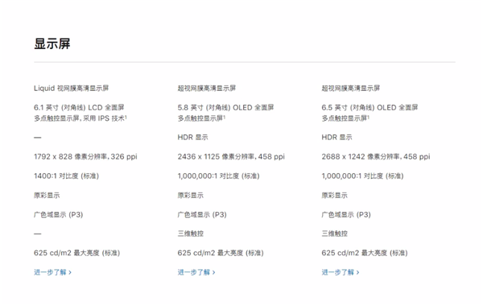
Task: Click 超视网膜高清显示屏 above the 5.8 英寸 spec
Action: (x=207, y=89)
